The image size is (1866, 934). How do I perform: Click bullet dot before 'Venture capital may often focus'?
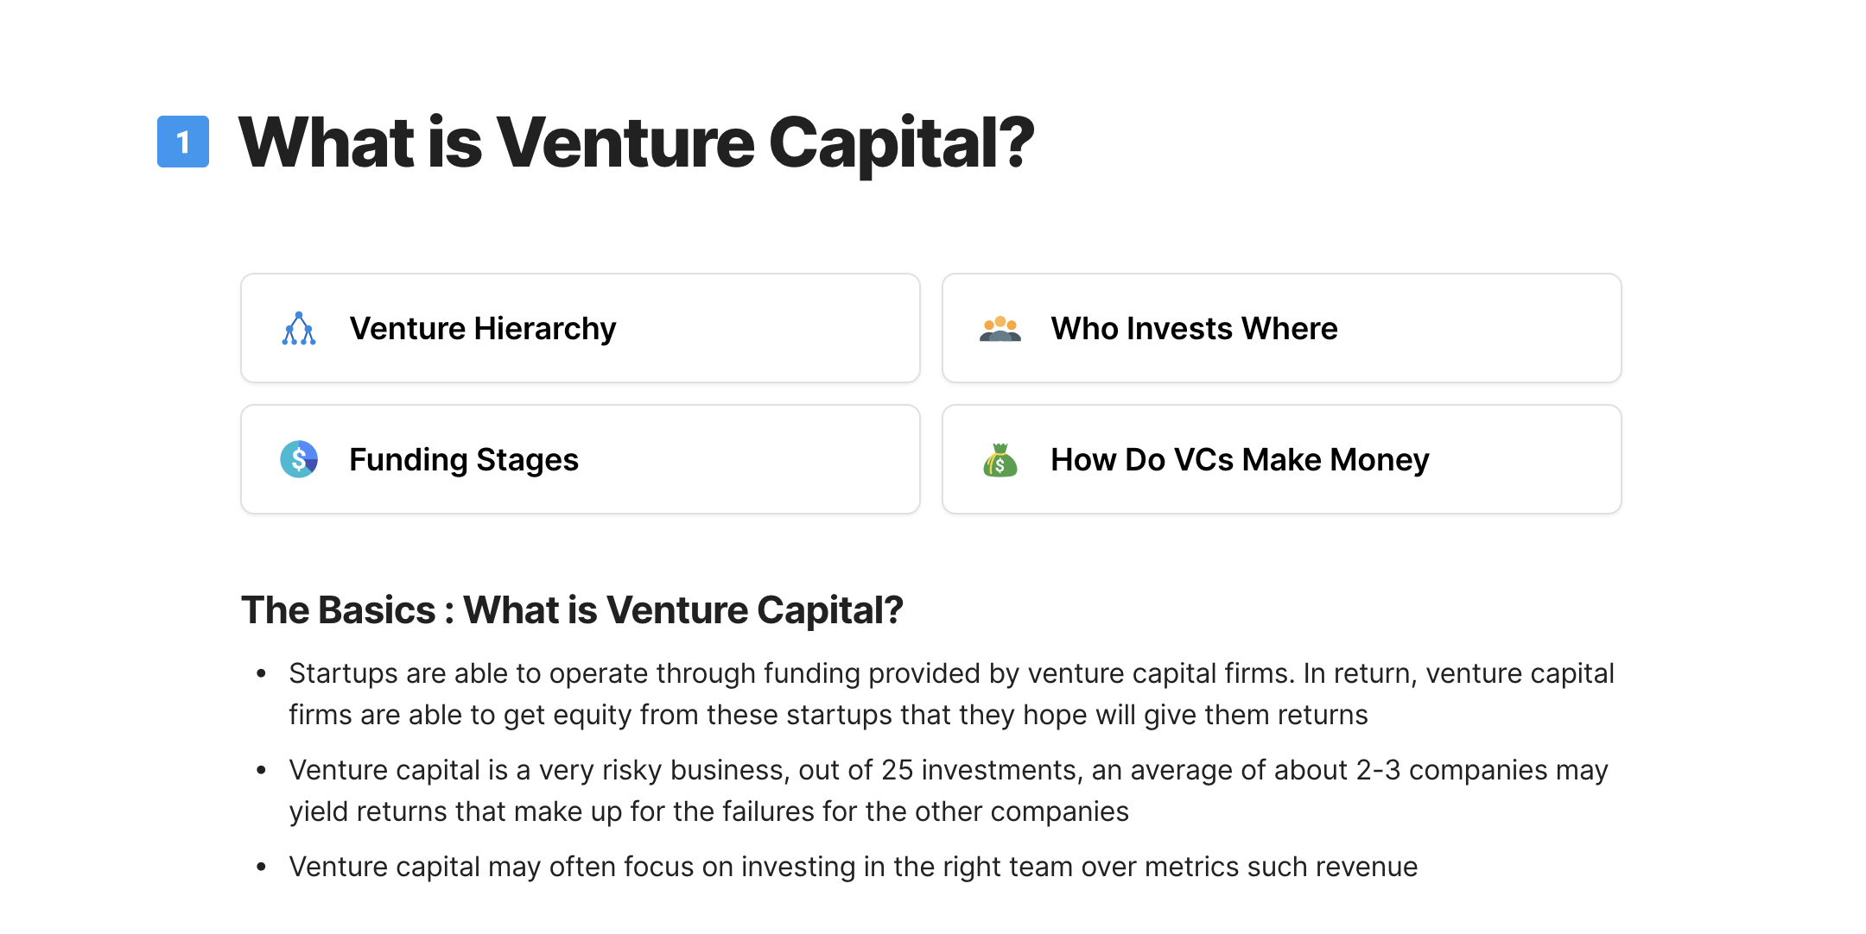pos(262,867)
